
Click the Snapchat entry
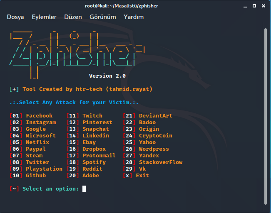96,129
